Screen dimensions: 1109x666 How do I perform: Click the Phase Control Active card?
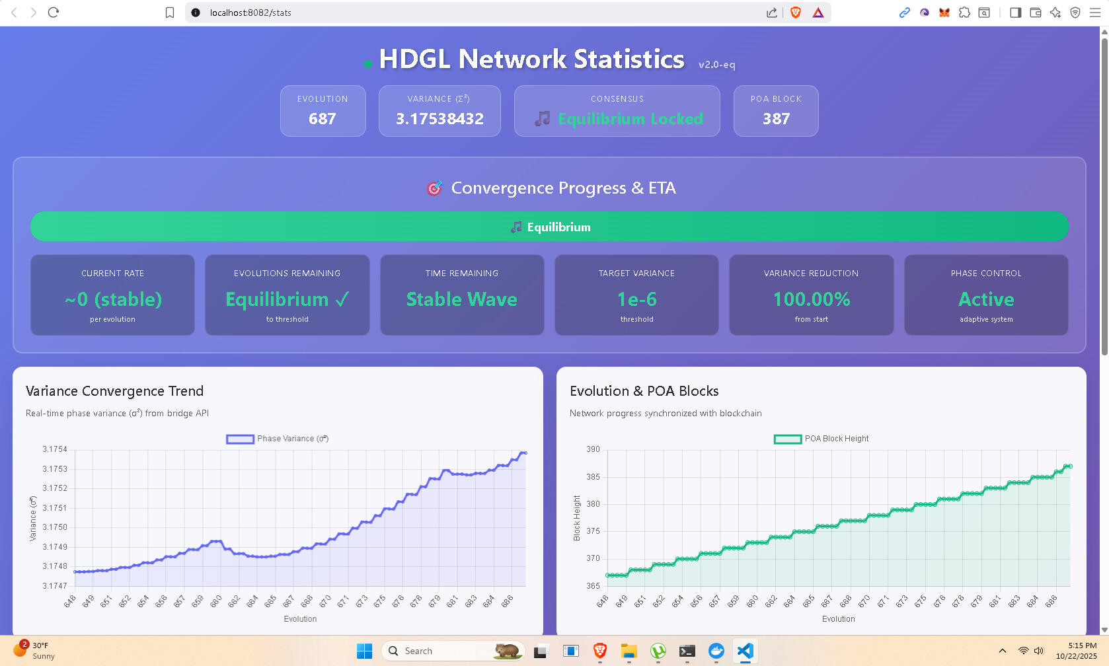point(986,295)
